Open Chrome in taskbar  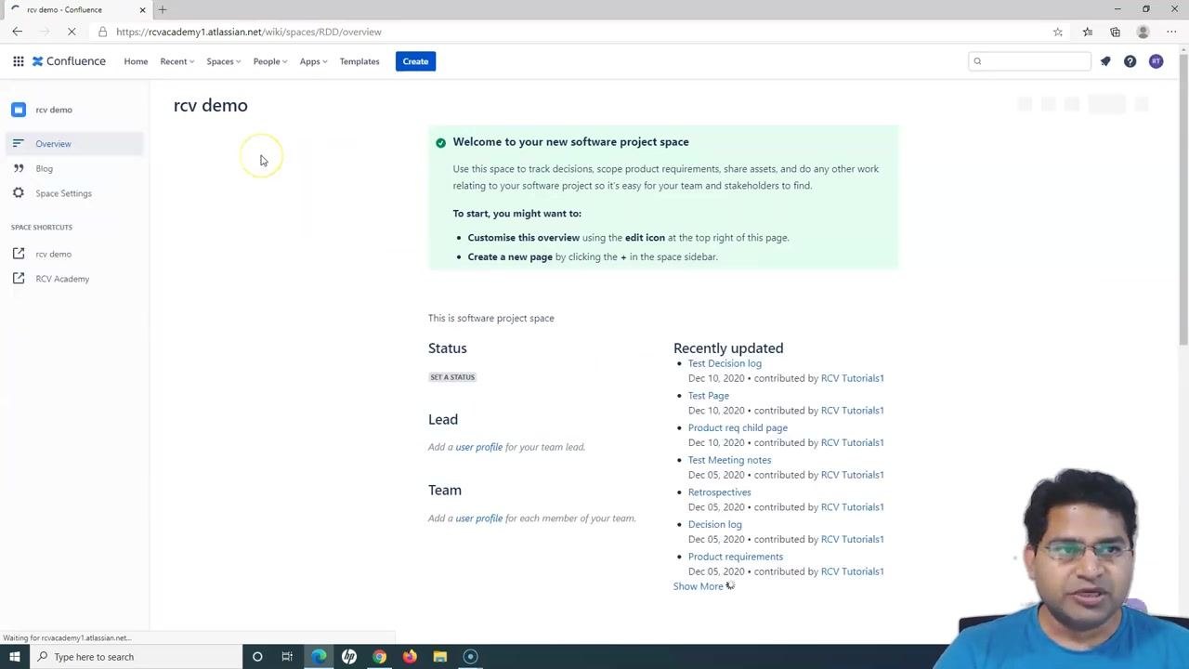[379, 657]
